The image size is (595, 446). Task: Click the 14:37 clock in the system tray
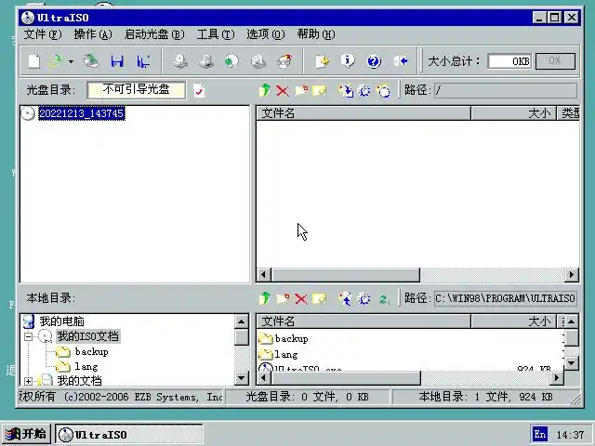coord(570,435)
